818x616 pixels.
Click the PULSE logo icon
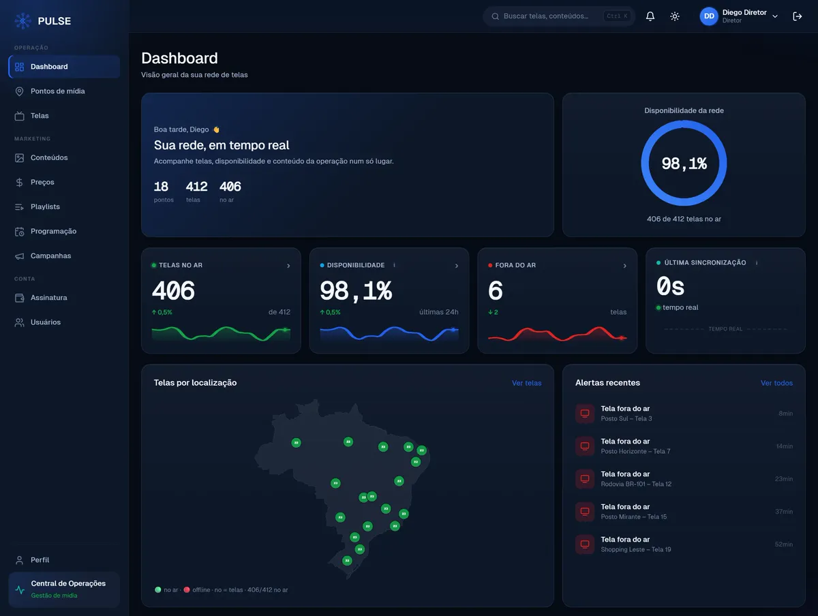coord(22,20)
